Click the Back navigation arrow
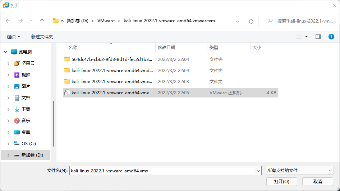This screenshot has width=340, height=191. (x=8, y=21)
